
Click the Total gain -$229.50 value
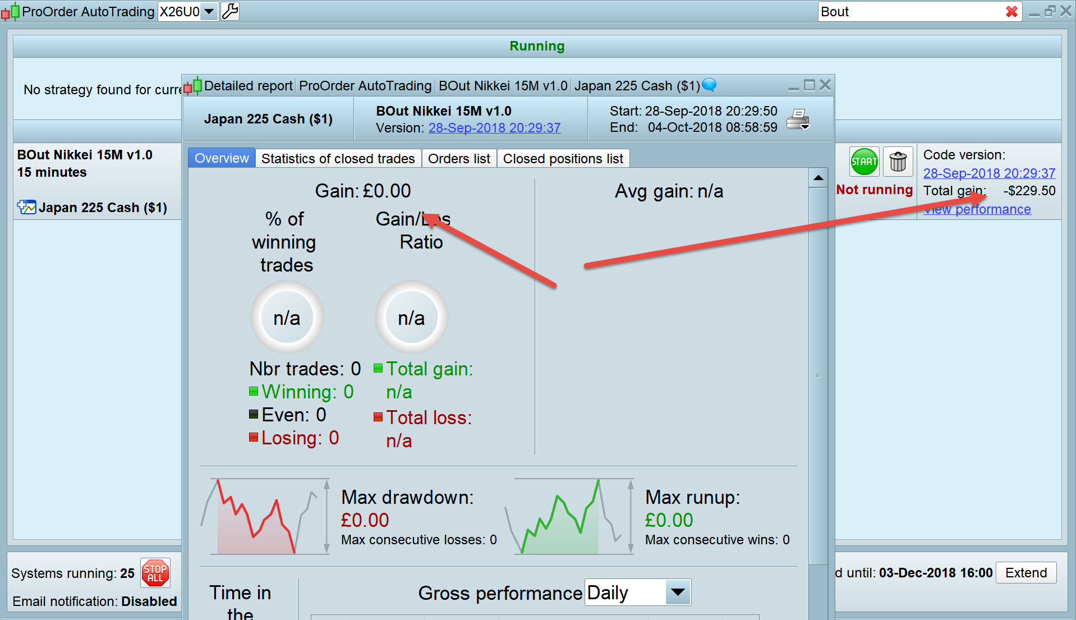click(x=1029, y=191)
